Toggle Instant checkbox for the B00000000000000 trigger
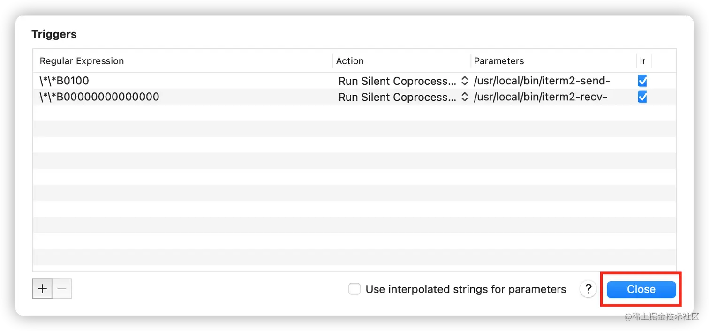This screenshot has width=709, height=331. 642,97
